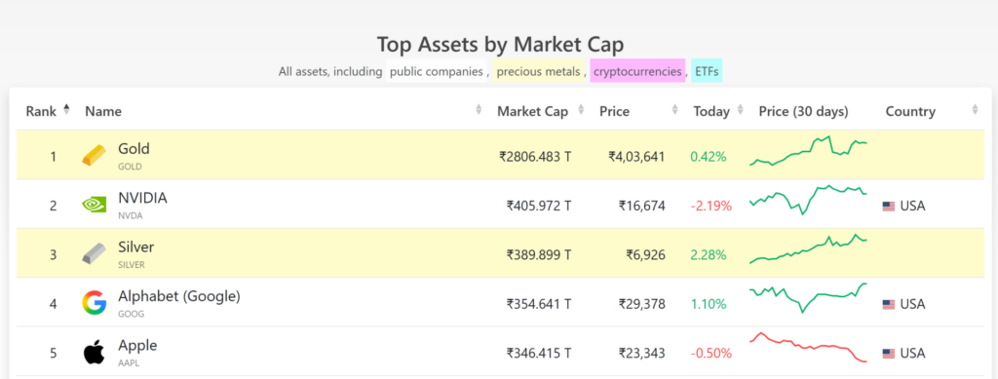This screenshot has height=379, width=998.
Task: Click NVIDIA today change -2.19%
Action: click(710, 206)
